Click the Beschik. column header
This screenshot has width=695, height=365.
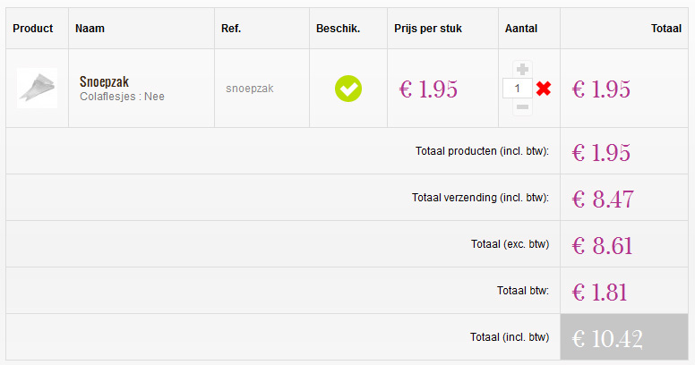[338, 29]
